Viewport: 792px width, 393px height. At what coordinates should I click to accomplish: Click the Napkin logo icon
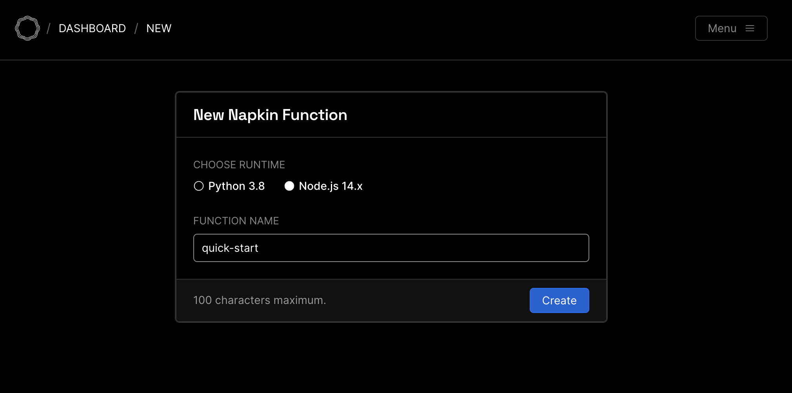coord(27,28)
